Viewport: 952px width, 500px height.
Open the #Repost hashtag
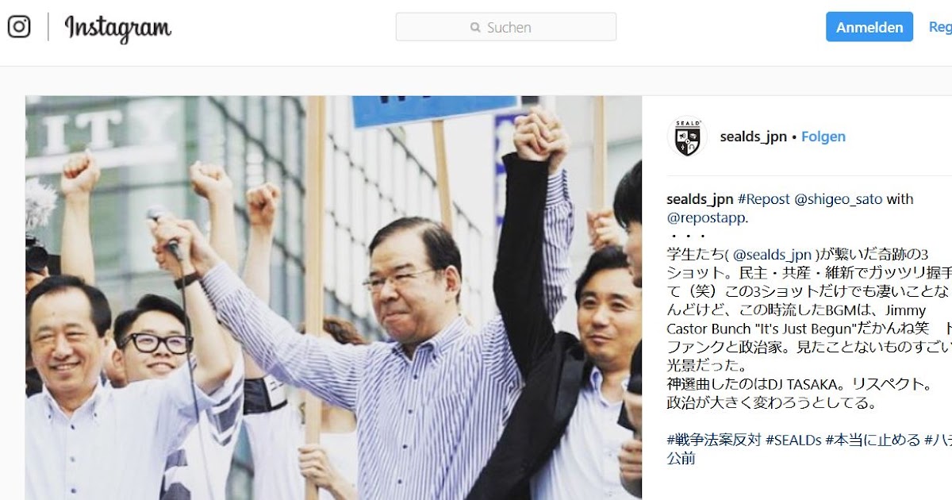pos(764,199)
